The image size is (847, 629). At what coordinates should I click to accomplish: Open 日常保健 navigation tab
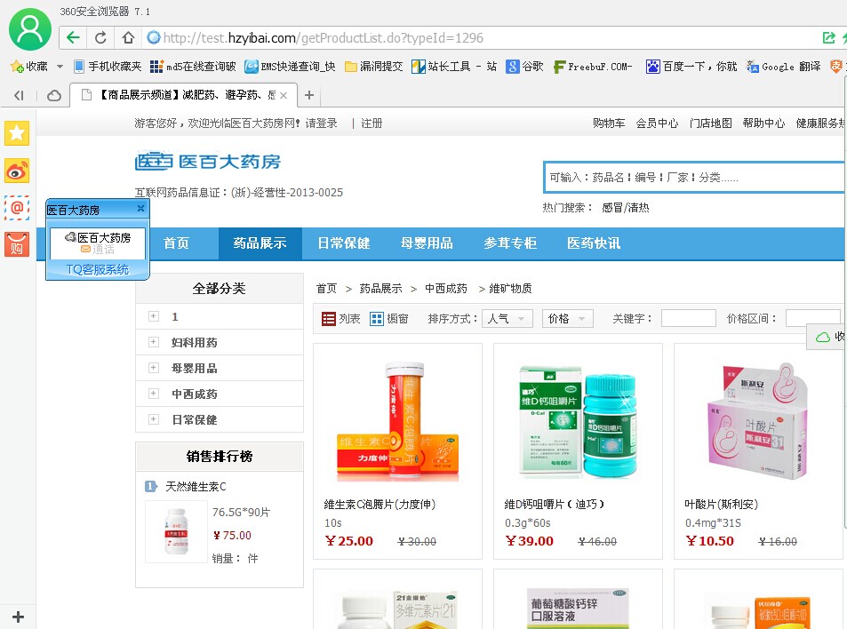tap(344, 243)
